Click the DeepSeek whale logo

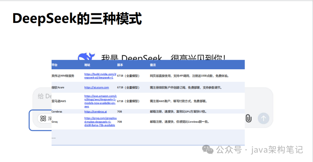pos(86,56)
